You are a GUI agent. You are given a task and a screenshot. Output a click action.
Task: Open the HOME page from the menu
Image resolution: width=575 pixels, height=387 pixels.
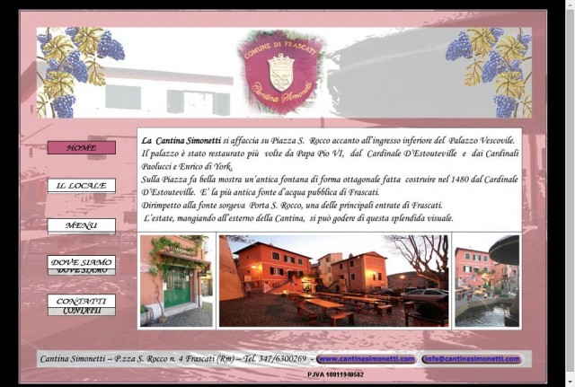(x=82, y=147)
